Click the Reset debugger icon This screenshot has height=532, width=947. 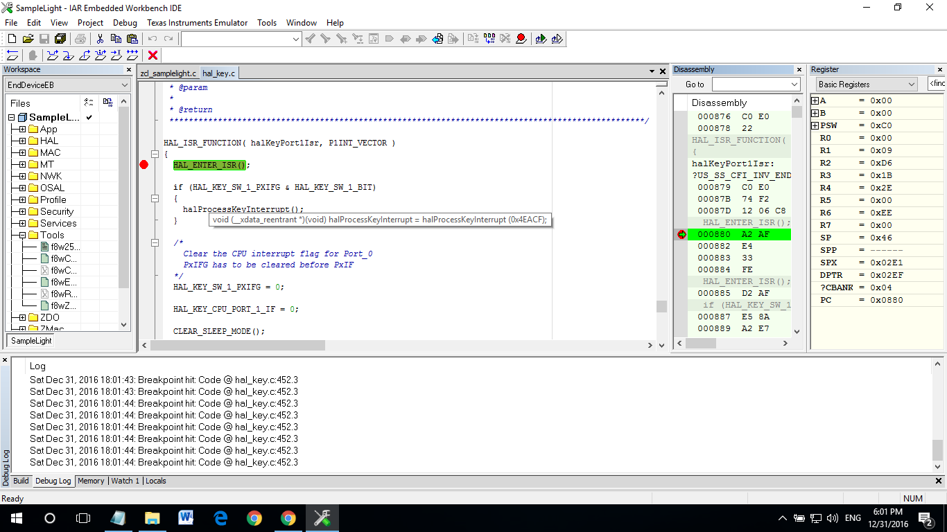point(12,55)
